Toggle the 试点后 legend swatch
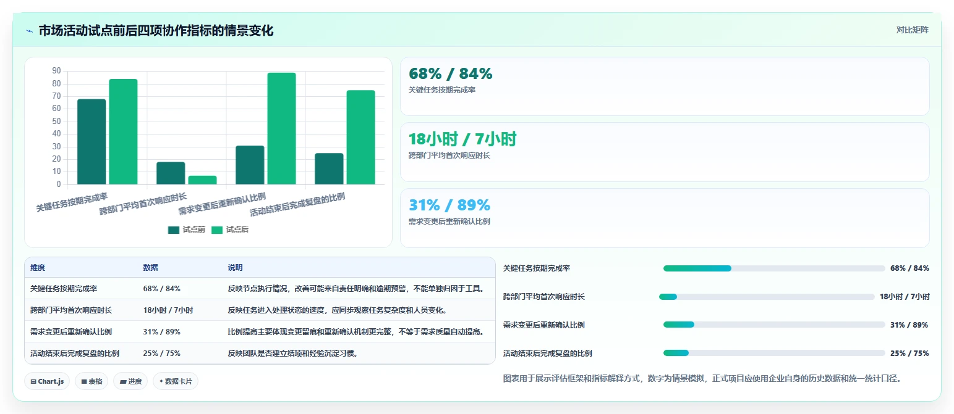Viewport: 954px width, 414px height. point(217,230)
